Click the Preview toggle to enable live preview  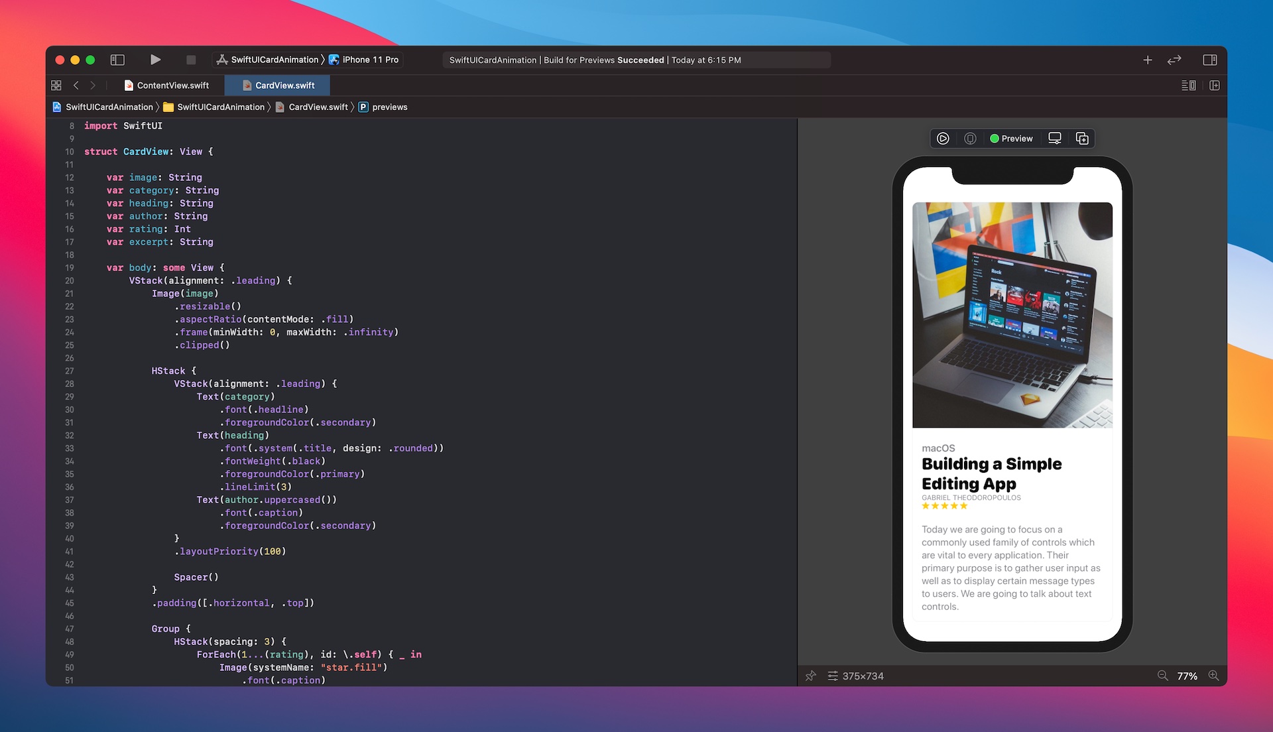pos(1010,138)
